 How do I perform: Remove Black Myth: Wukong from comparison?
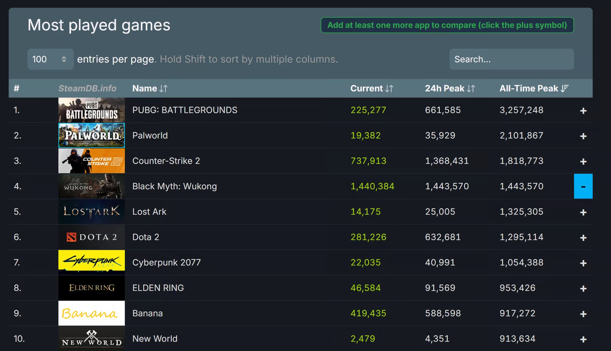tap(583, 186)
